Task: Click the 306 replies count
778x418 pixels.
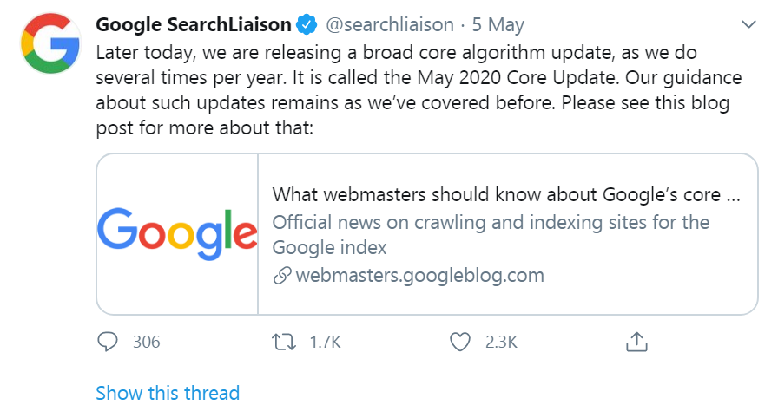Action: coord(146,342)
